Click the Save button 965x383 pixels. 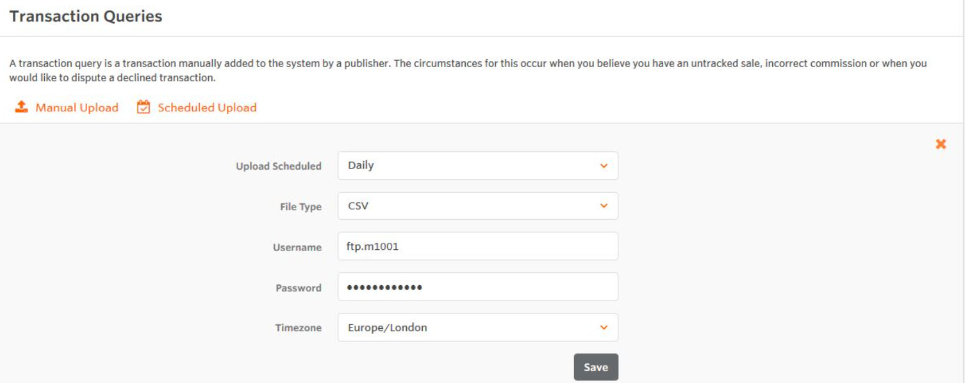click(596, 367)
